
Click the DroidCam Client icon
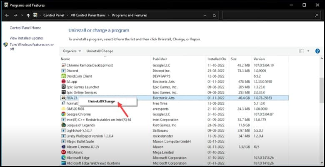(x=64, y=76)
